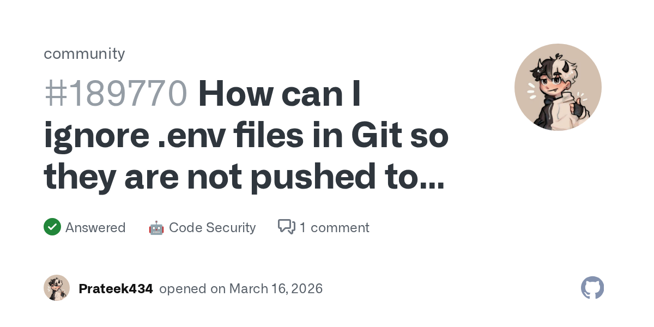
Task: Open the large profile avatar image
Action: coord(558,87)
